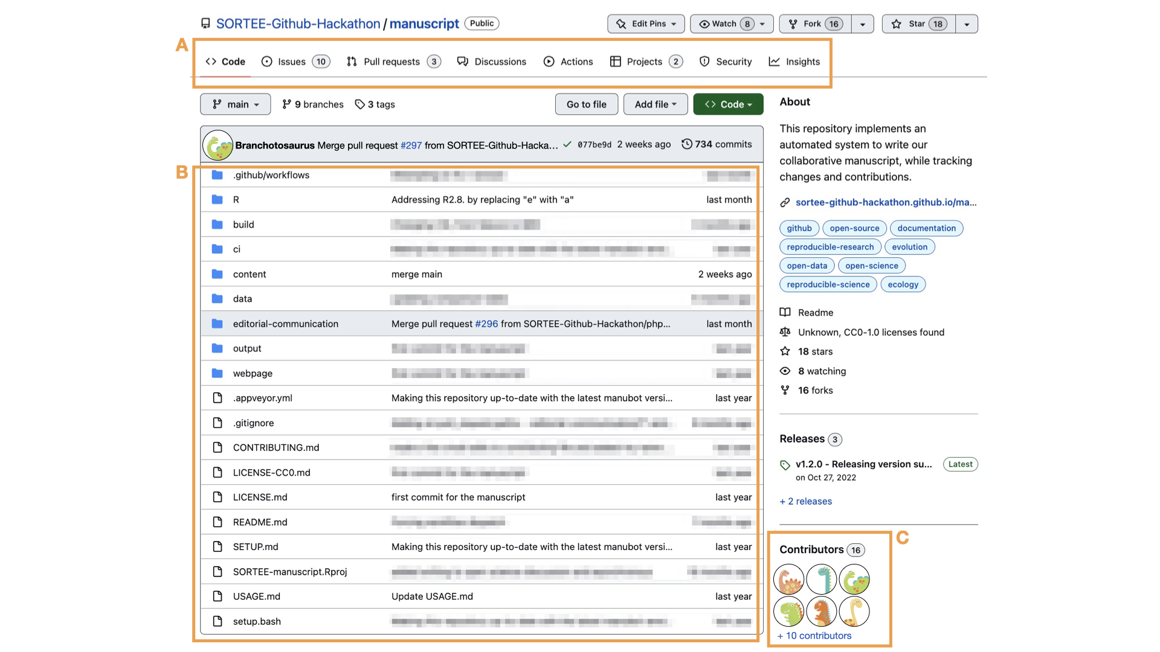Image resolution: width=1160 pixels, height=652 pixels.
Task: Fork the repository with Fork button
Action: point(815,24)
